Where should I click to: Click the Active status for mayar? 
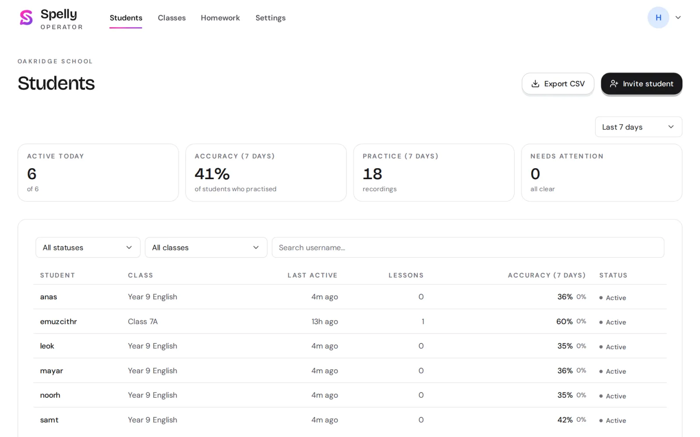[612, 371]
